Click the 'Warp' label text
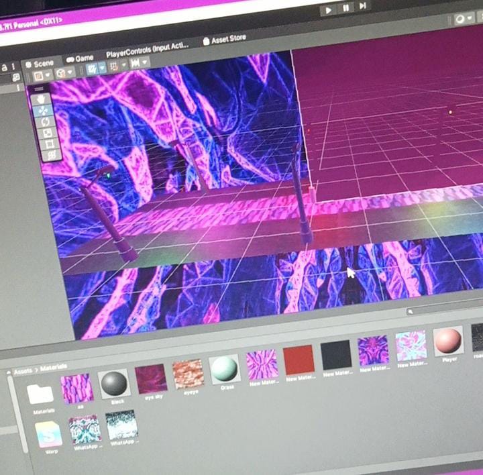This screenshot has width=483, height=475. point(51,452)
